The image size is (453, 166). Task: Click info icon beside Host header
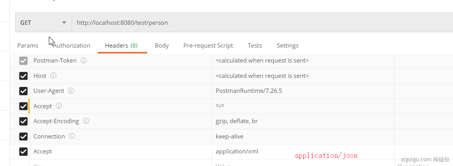click(53, 76)
